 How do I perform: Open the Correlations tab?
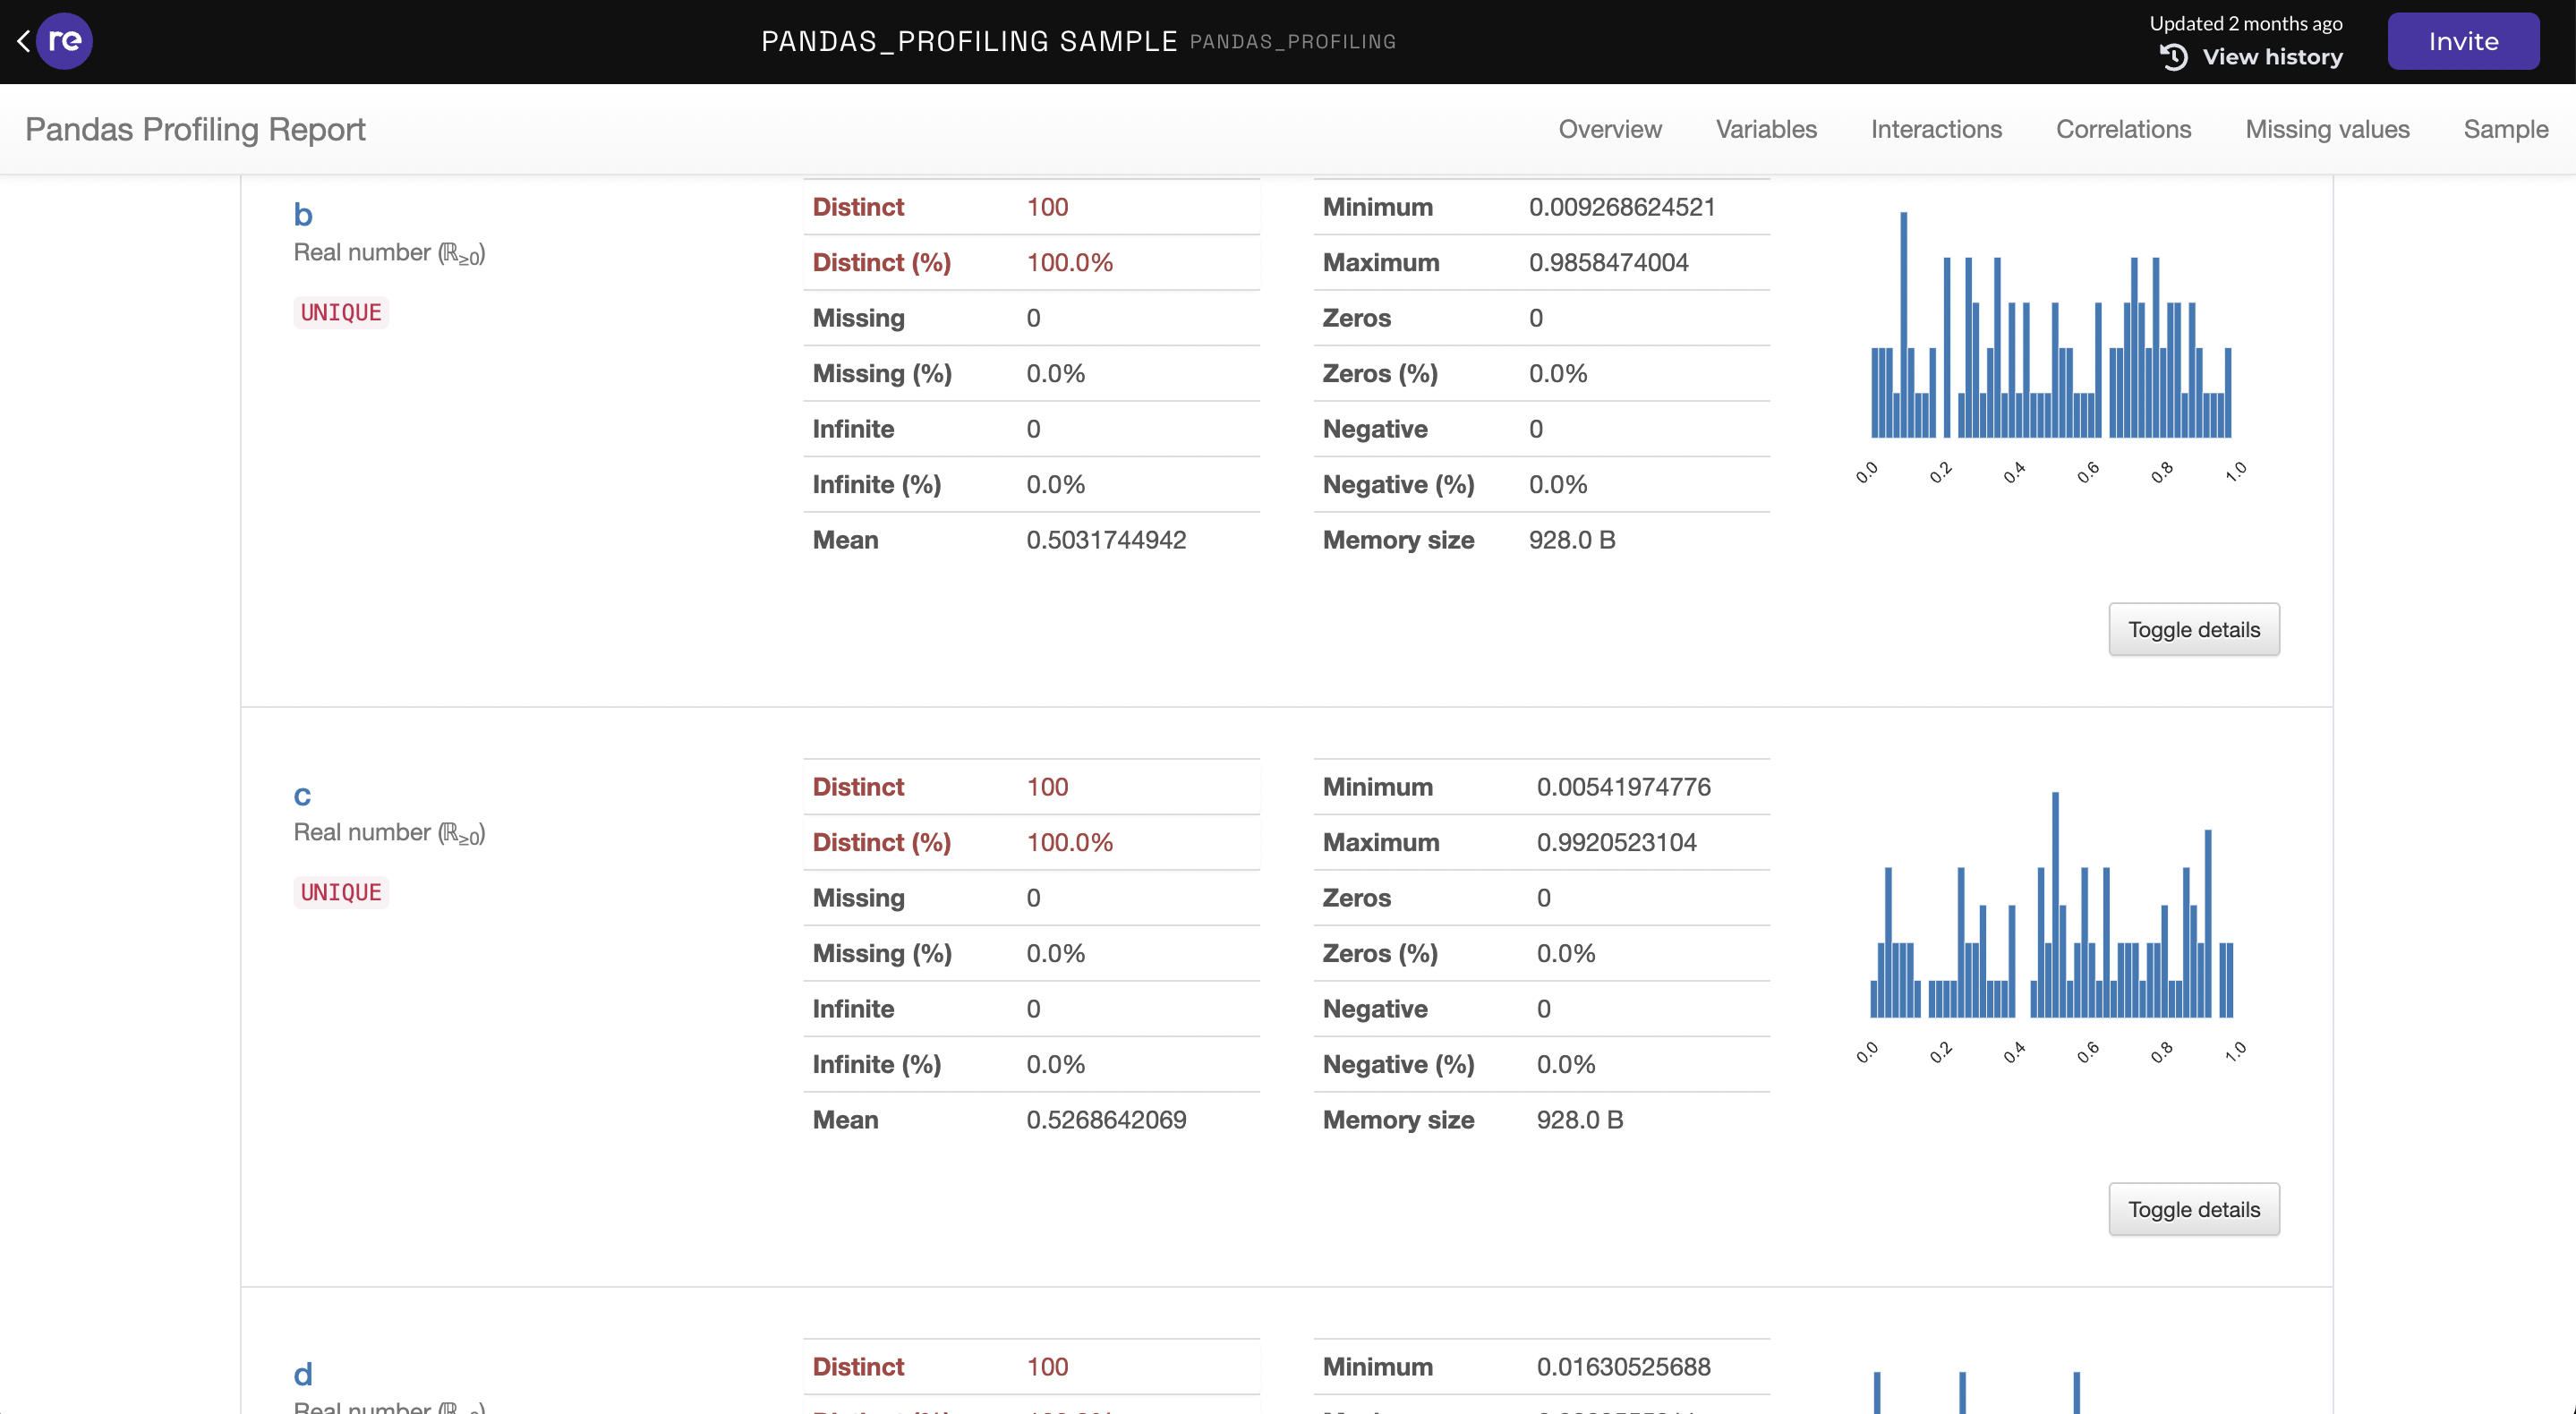2123,129
